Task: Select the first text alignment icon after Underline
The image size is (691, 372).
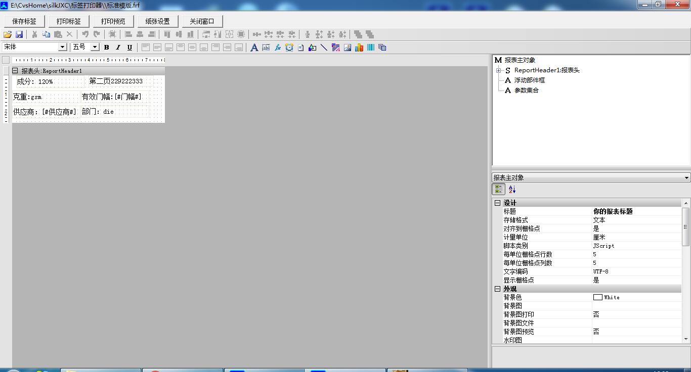Action: (x=145, y=48)
